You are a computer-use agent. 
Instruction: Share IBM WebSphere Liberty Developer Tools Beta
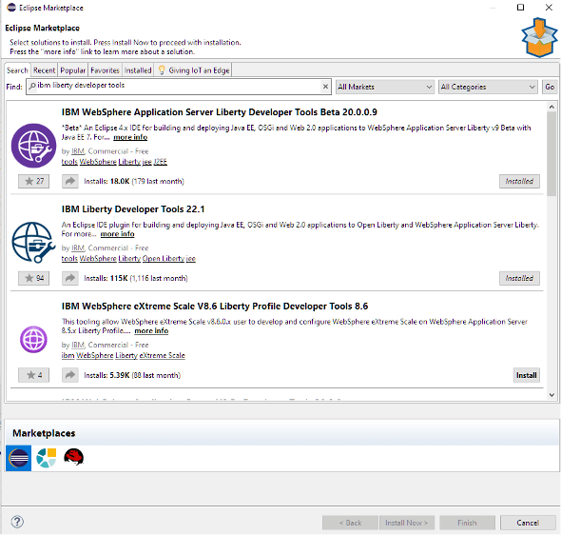click(x=70, y=181)
